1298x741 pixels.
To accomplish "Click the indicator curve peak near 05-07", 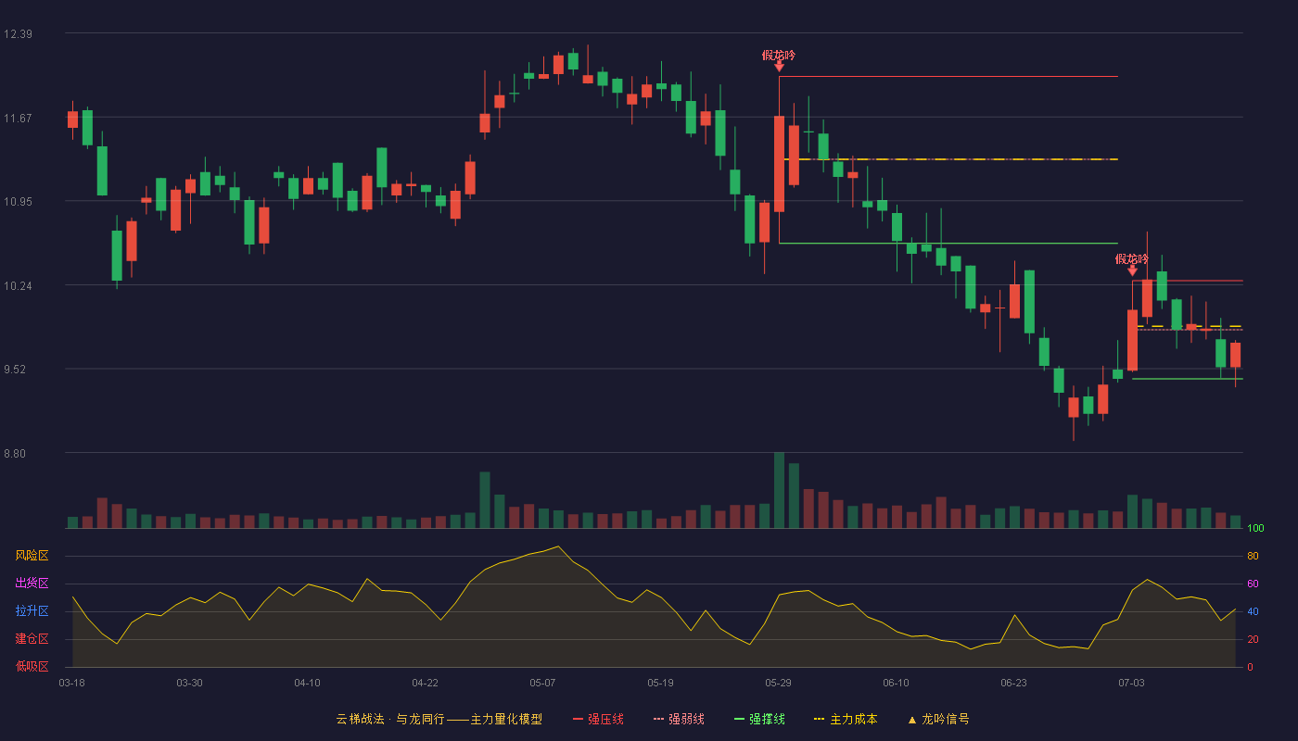I will pyautogui.click(x=557, y=546).
